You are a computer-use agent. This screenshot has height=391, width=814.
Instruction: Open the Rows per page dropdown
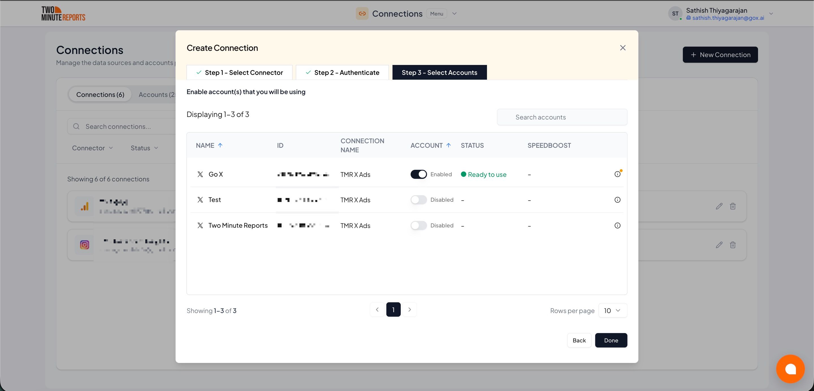[612, 310]
